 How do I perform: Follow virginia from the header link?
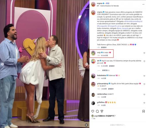(x=108, y=3)
